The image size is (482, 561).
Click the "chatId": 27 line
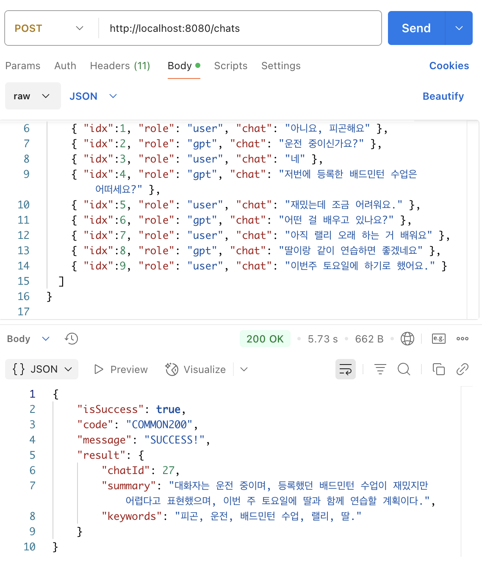[141, 471]
